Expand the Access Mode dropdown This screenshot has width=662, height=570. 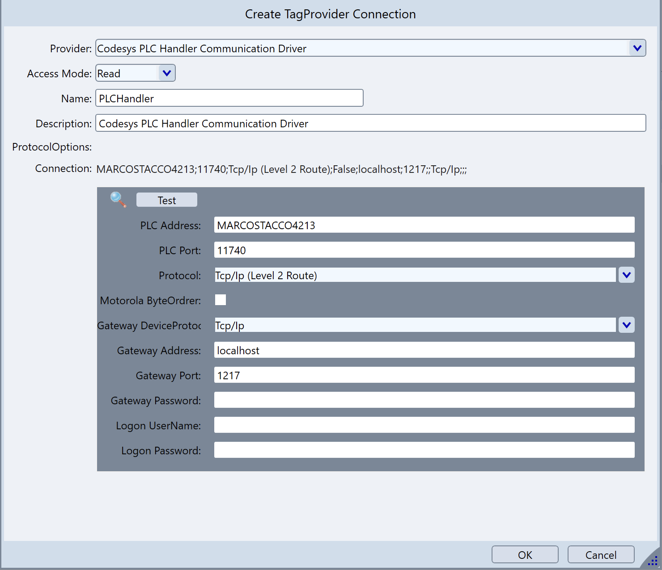pos(166,73)
